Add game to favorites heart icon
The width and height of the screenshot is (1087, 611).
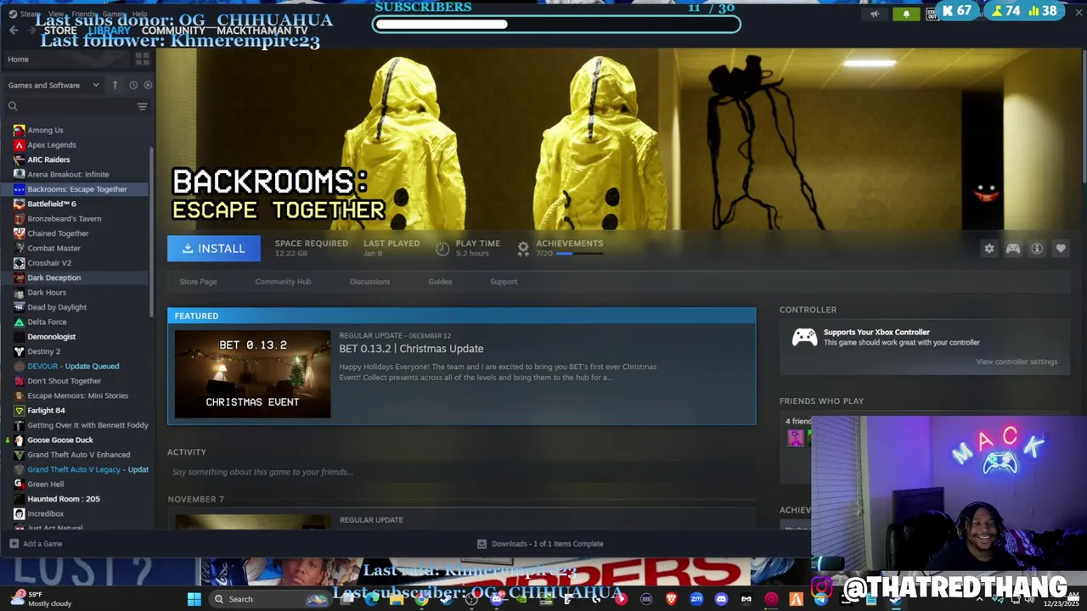[x=1061, y=249]
